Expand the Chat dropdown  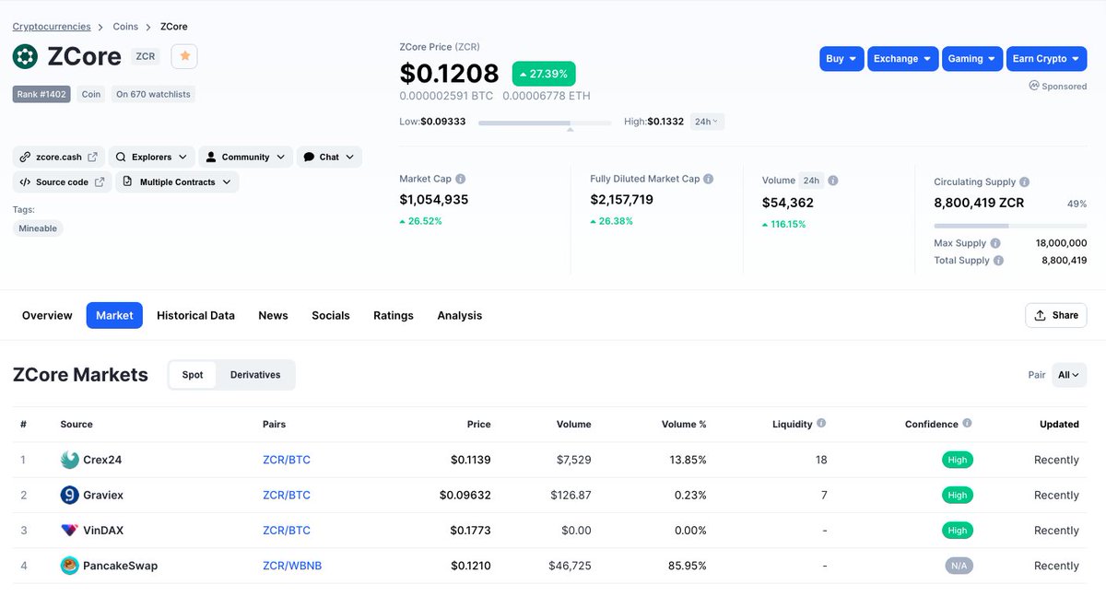329,157
